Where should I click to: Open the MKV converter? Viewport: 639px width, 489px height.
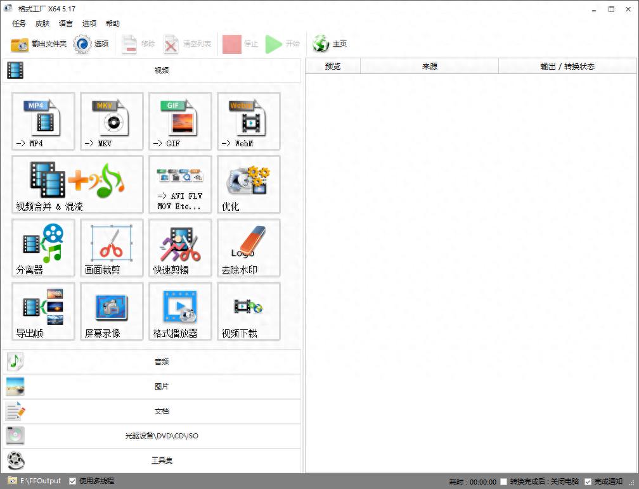(111, 122)
